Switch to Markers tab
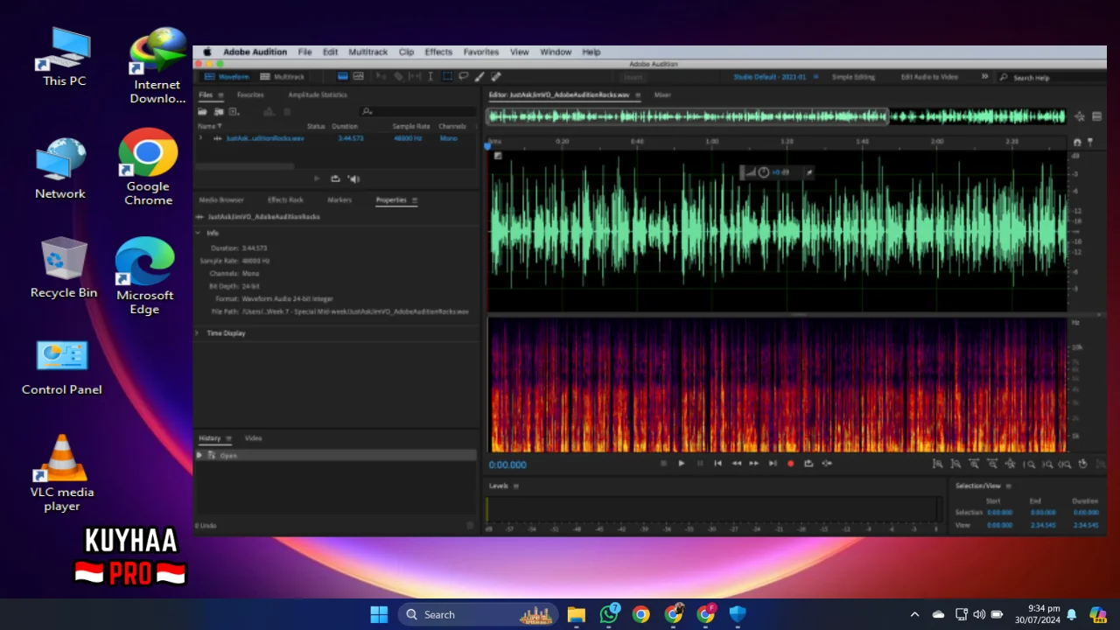The image size is (1120, 630). 339,200
